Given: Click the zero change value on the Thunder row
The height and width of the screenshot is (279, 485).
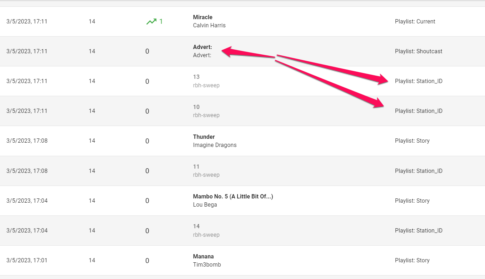Looking at the screenshot, I should (147, 141).
